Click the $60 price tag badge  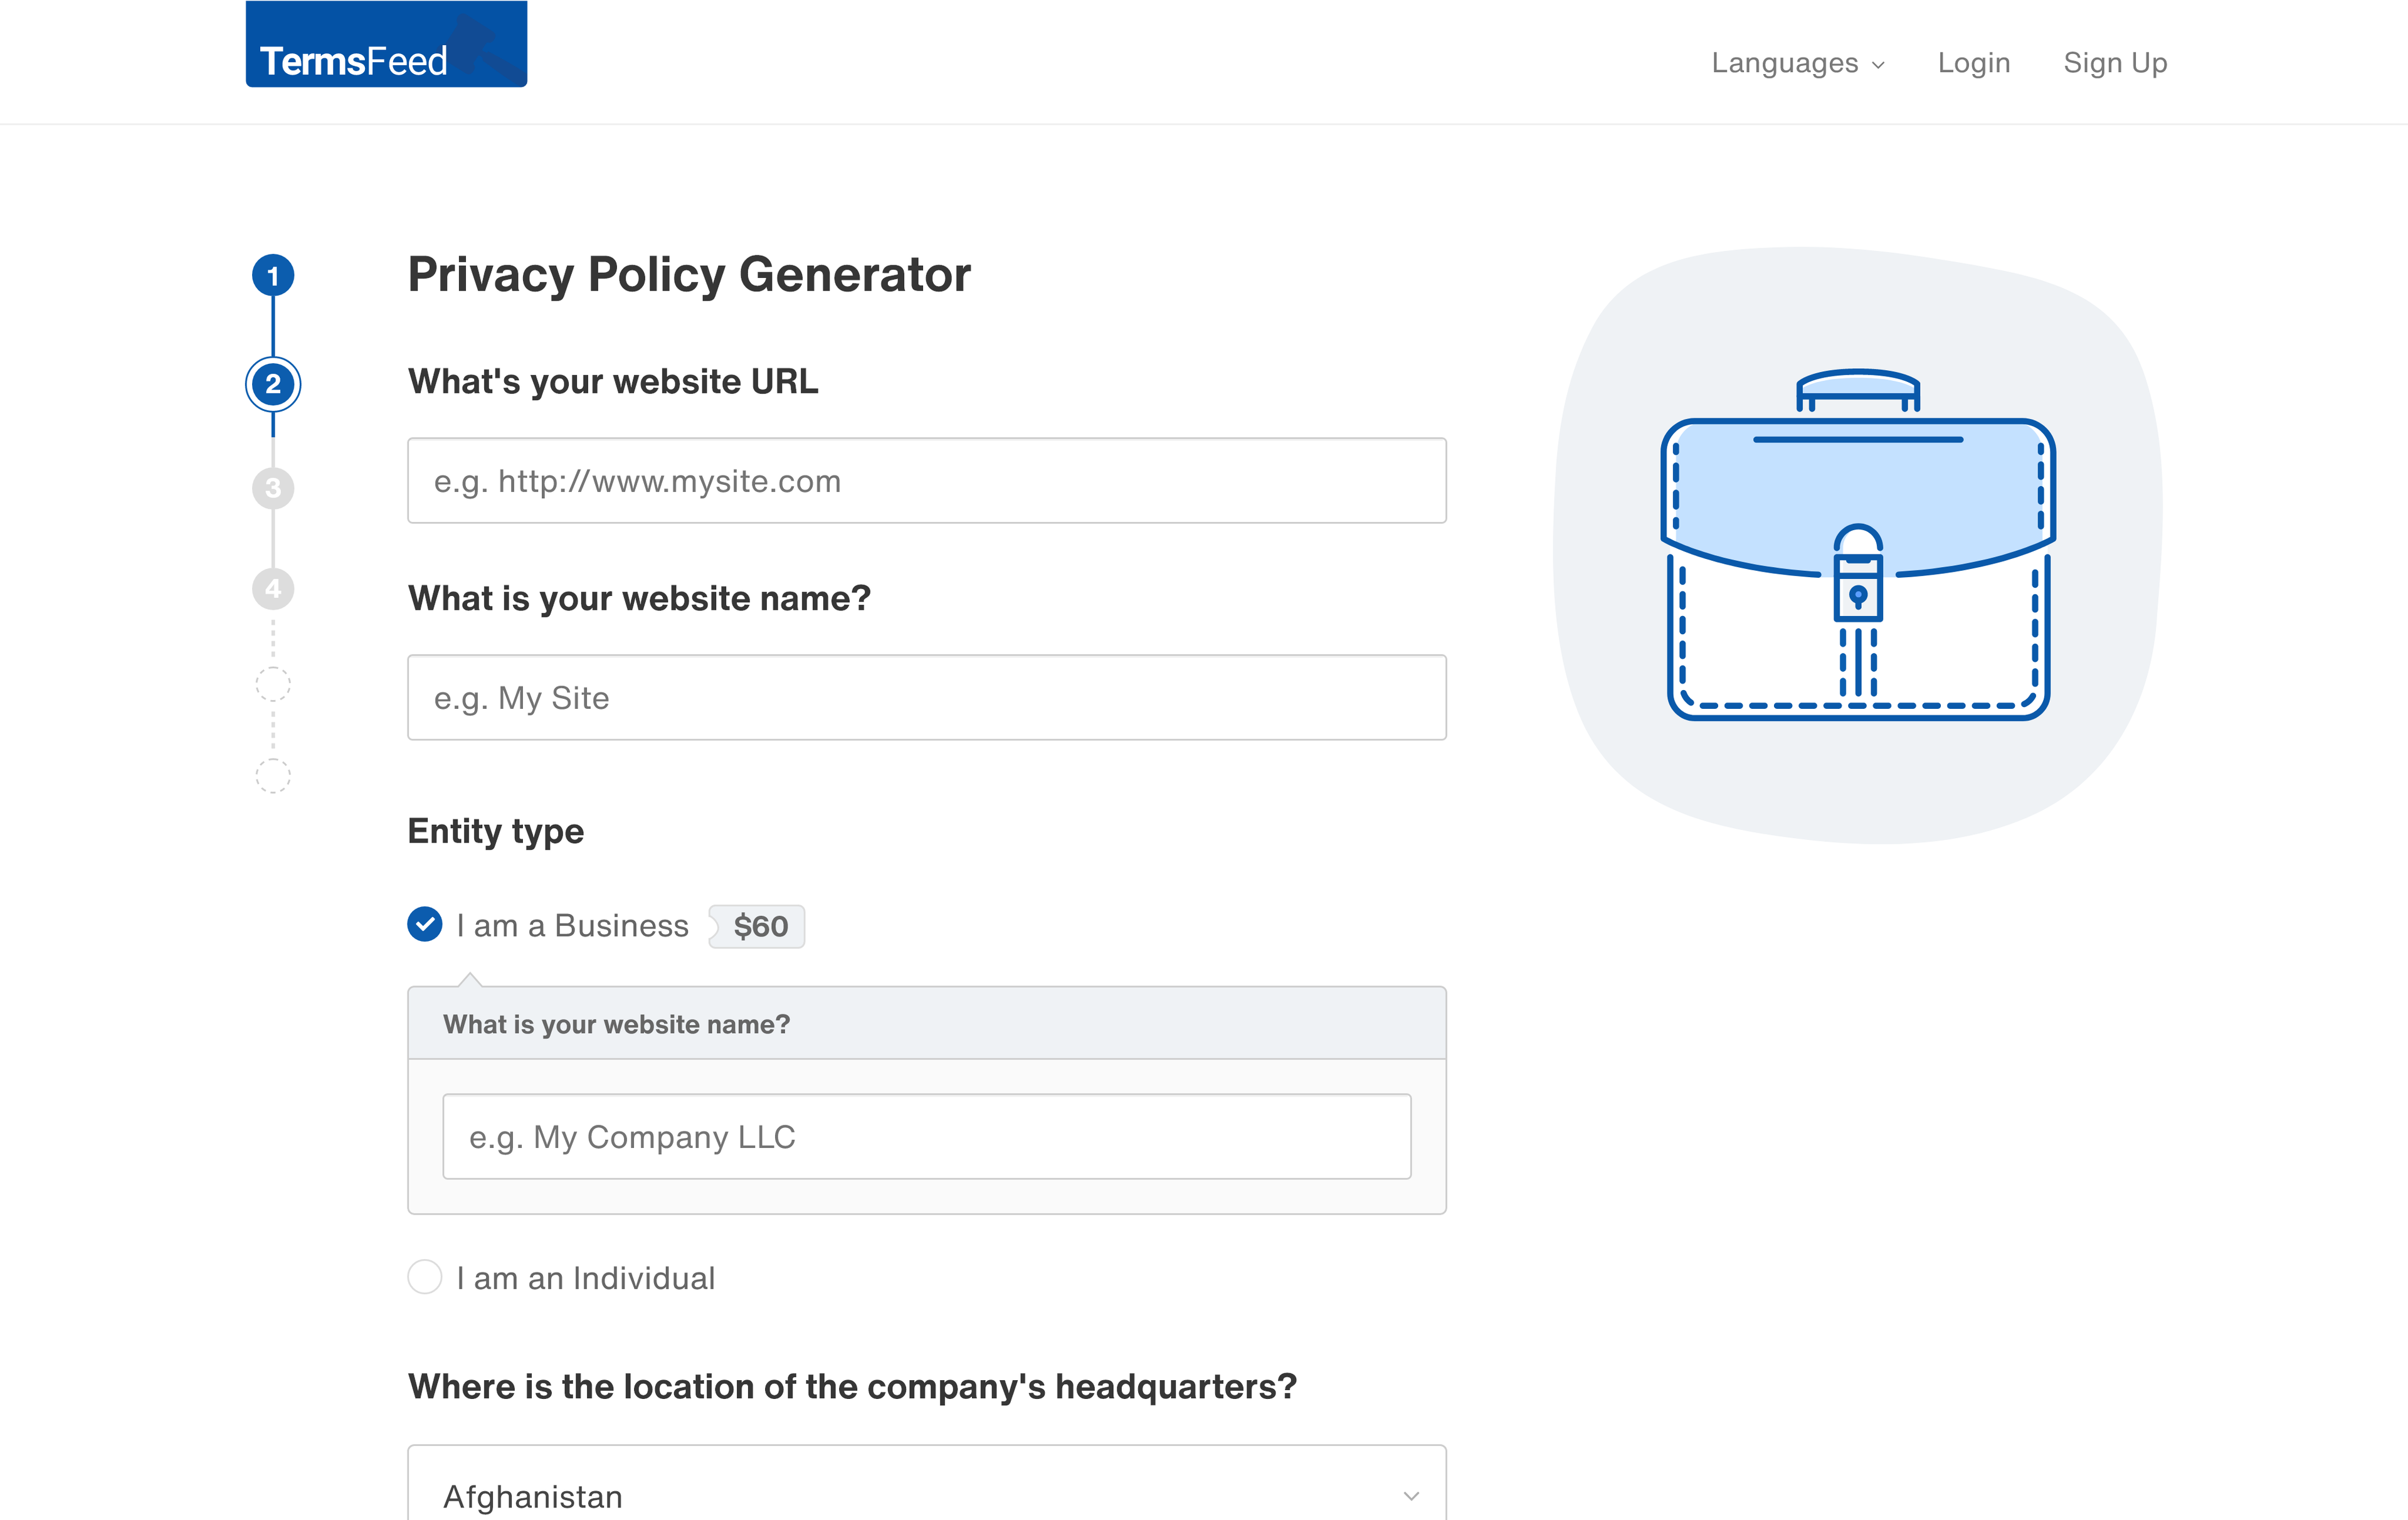[757, 925]
